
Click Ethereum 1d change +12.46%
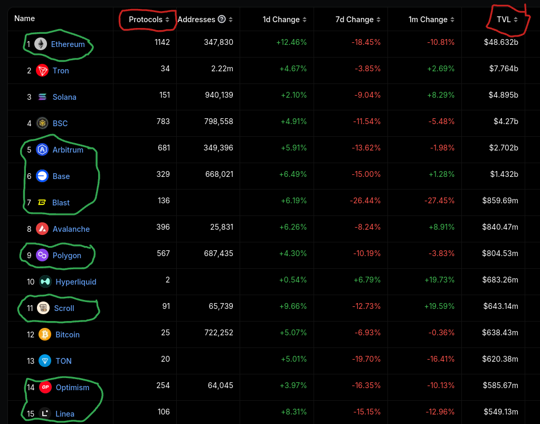click(x=291, y=42)
